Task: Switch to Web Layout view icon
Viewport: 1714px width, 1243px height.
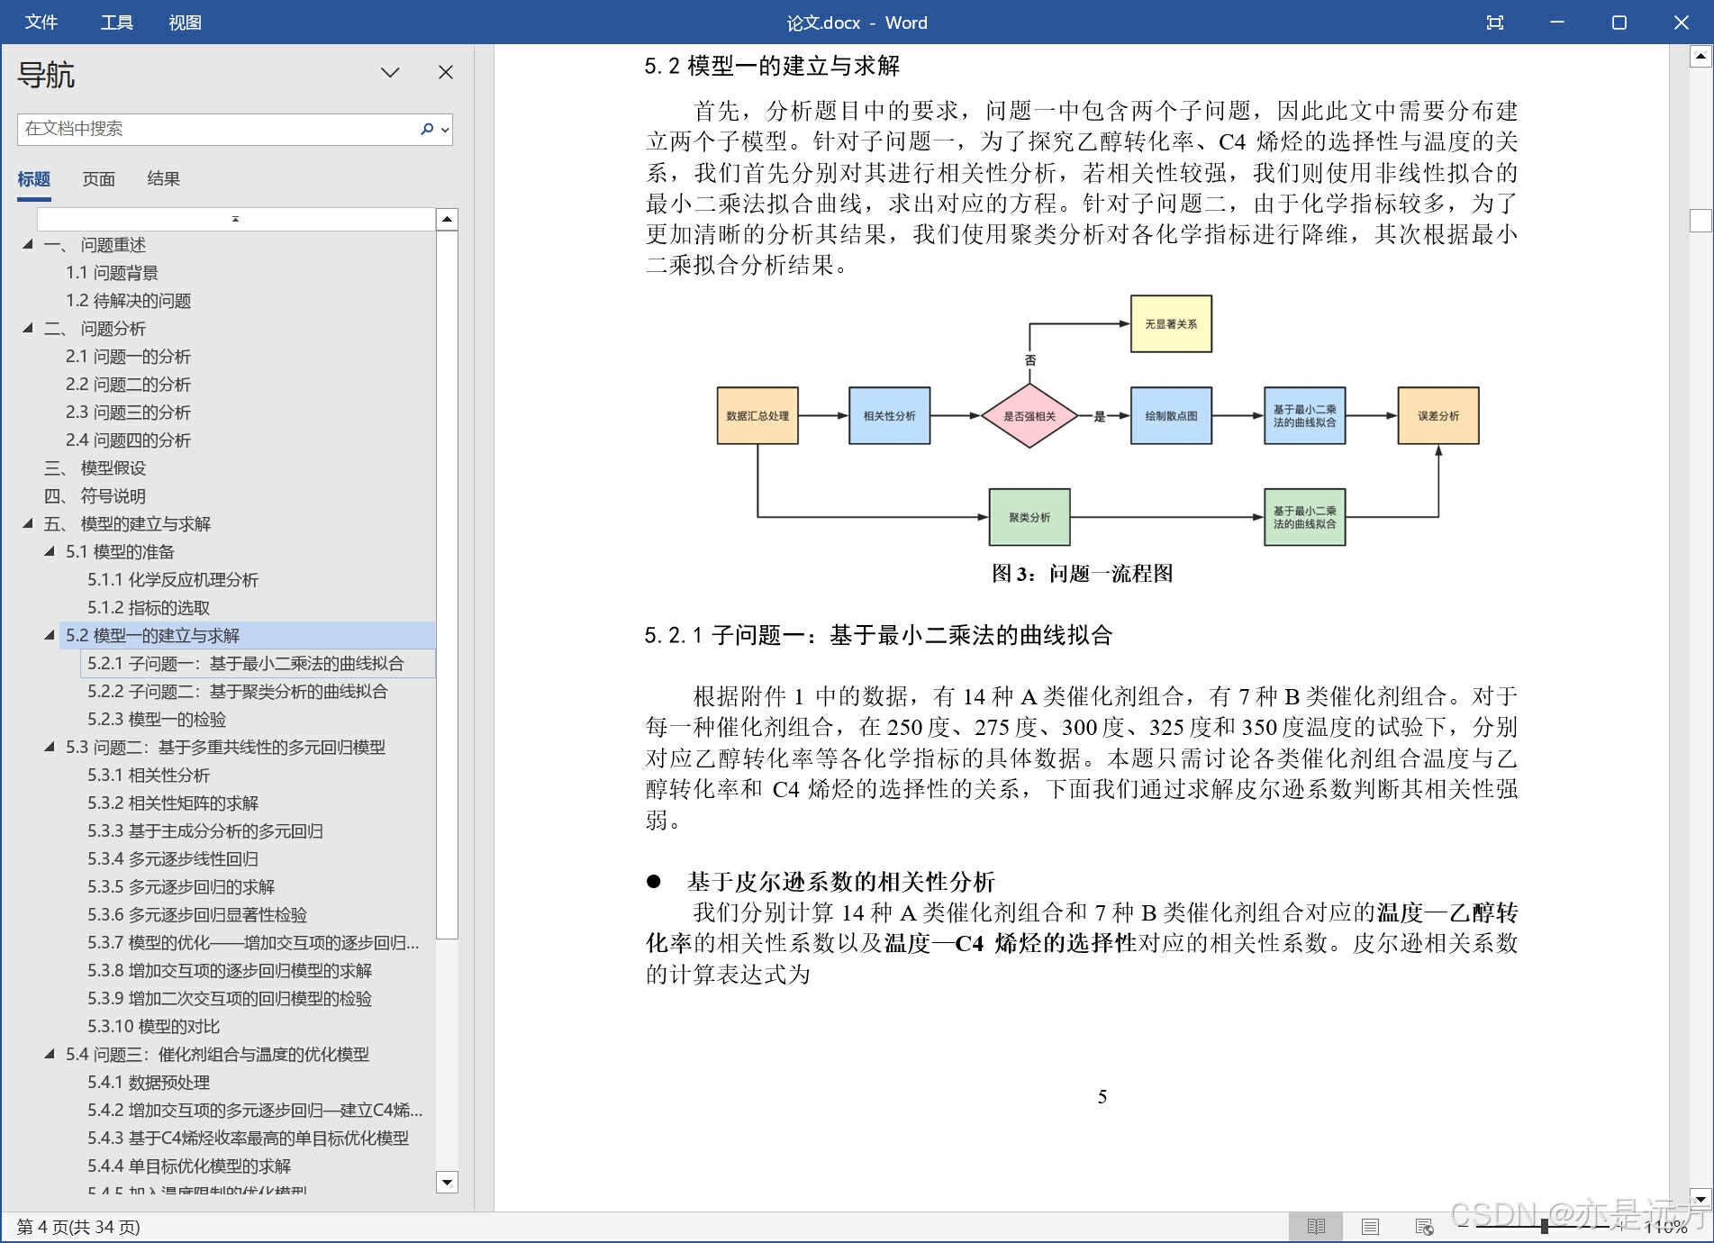Action: click(1424, 1227)
